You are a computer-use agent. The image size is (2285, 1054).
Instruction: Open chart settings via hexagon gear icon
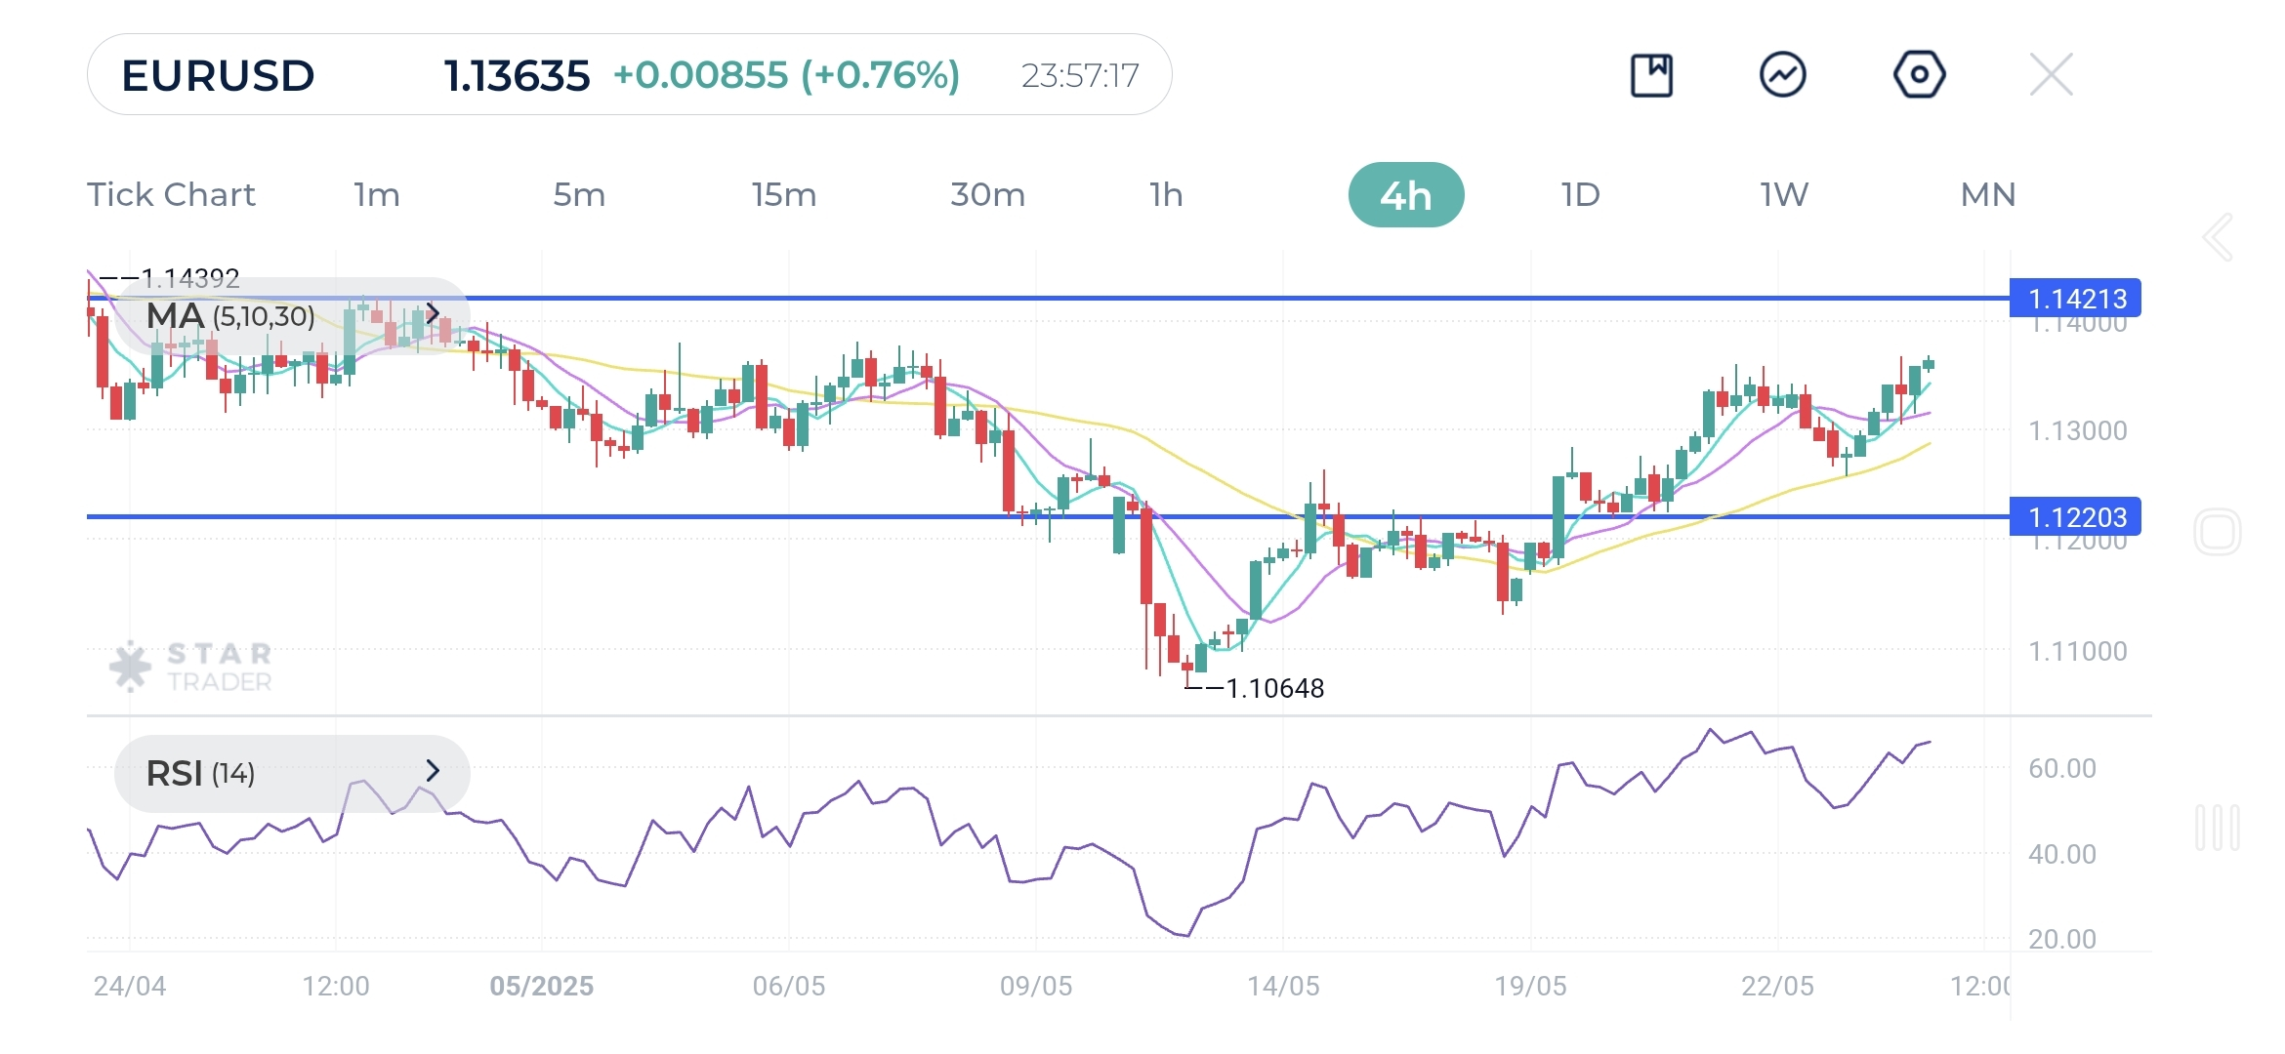pos(1918,73)
